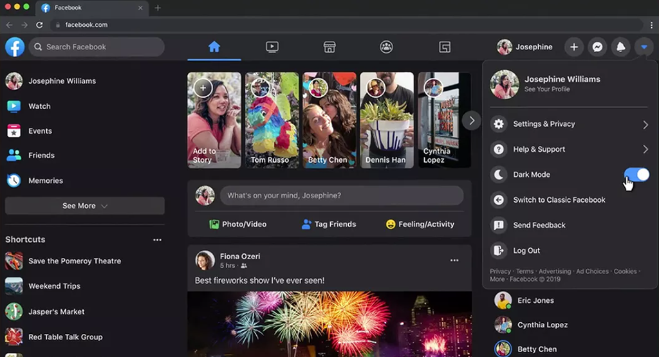659x357 pixels.
Task: View Tom Russo's story
Action: point(272,120)
